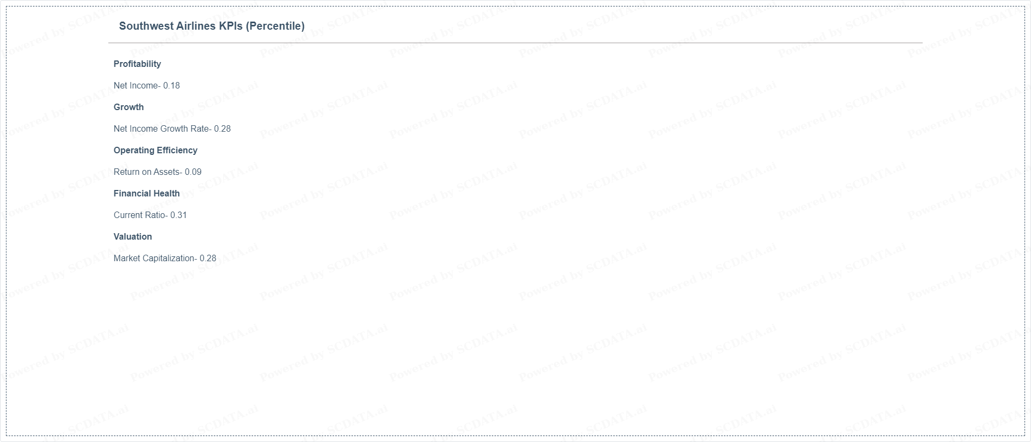Click the Southwest Airlines KPIs title
This screenshot has height=442, width=1031.
(212, 26)
